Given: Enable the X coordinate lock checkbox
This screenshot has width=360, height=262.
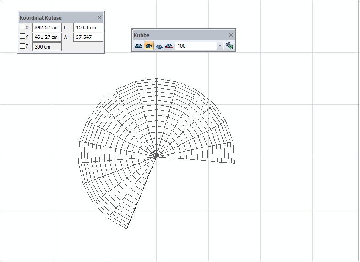Looking at the screenshot, I should (x=22, y=27).
